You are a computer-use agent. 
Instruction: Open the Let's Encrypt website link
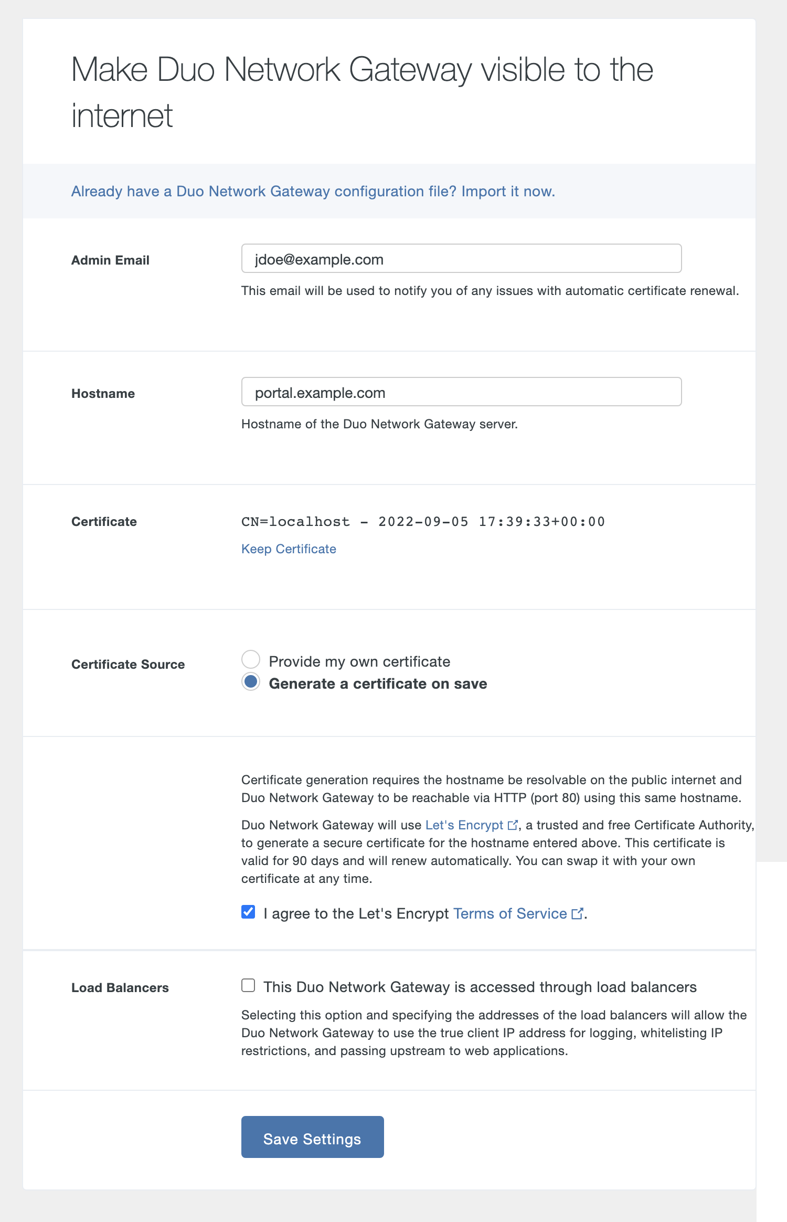(464, 825)
